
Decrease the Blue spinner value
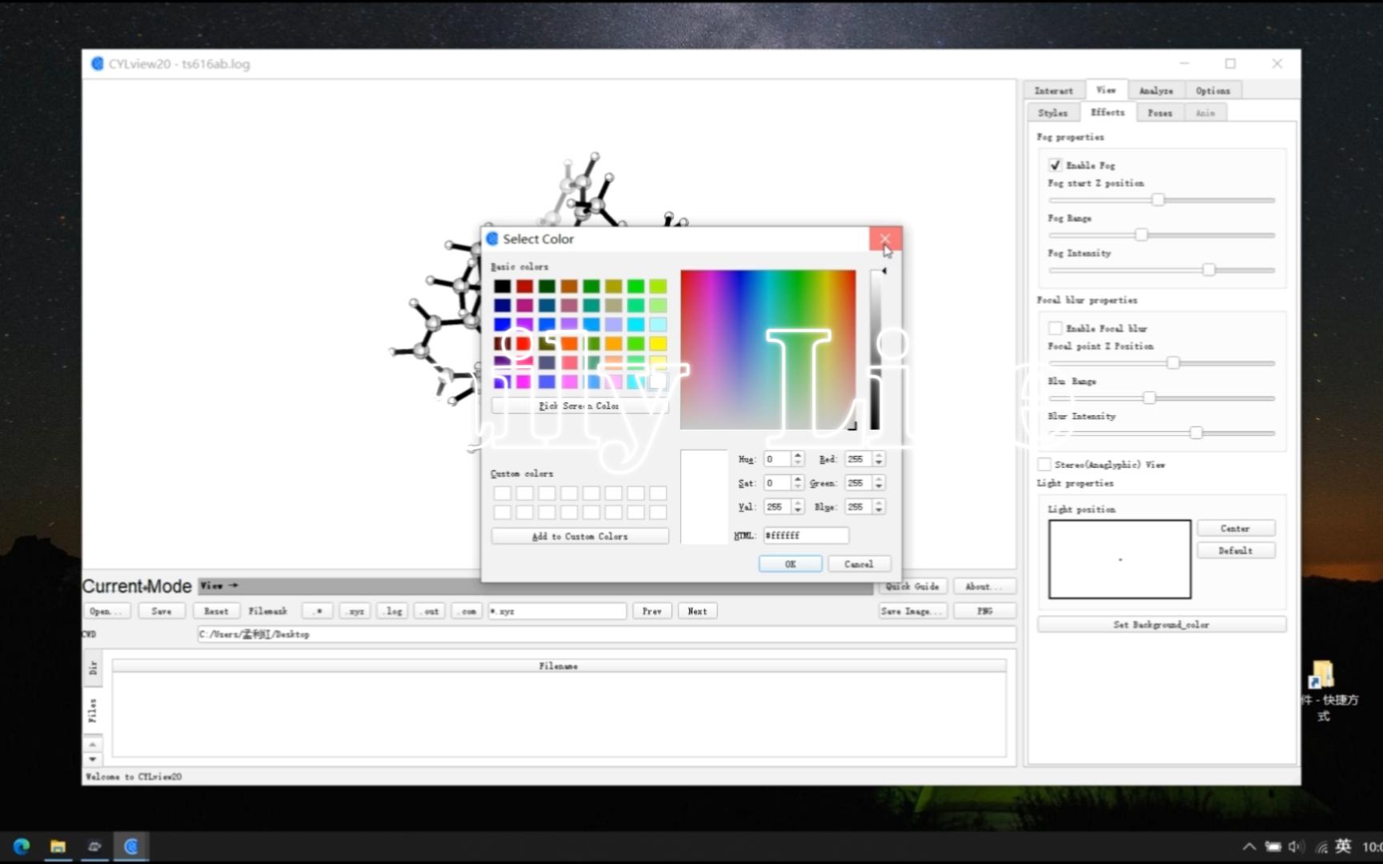coord(879,510)
